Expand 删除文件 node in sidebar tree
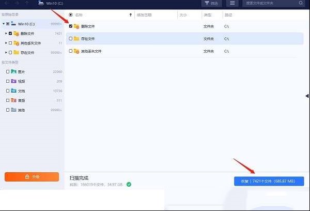This screenshot has height=211, width=310. [6, 33]
